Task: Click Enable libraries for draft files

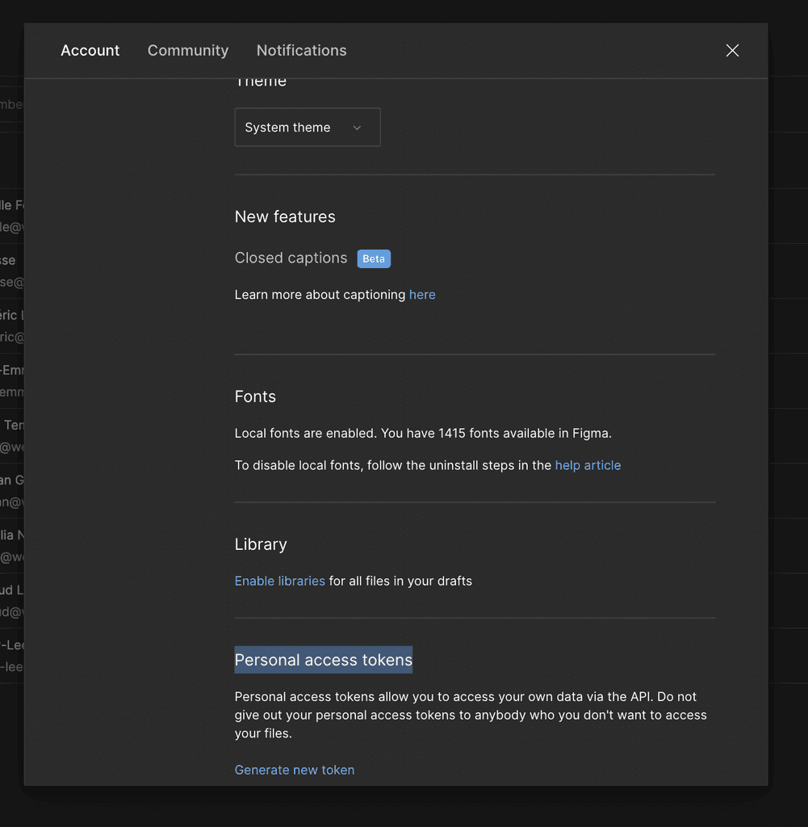Action: pos(279,581)
